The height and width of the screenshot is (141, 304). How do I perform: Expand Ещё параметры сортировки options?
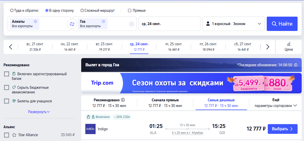(x=275, y=103)
